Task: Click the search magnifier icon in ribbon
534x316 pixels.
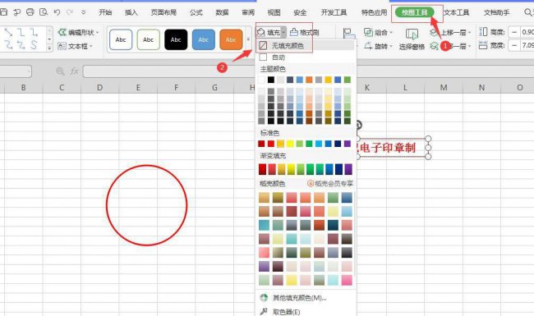Action: [527, 12]
